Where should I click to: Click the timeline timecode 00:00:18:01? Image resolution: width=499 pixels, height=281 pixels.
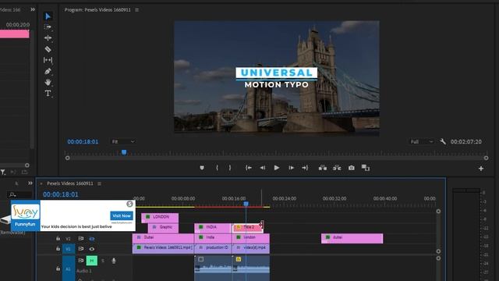tap(61, 194)
